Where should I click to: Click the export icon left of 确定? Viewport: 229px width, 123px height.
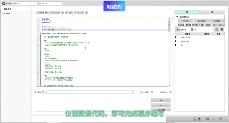[199, 119]
